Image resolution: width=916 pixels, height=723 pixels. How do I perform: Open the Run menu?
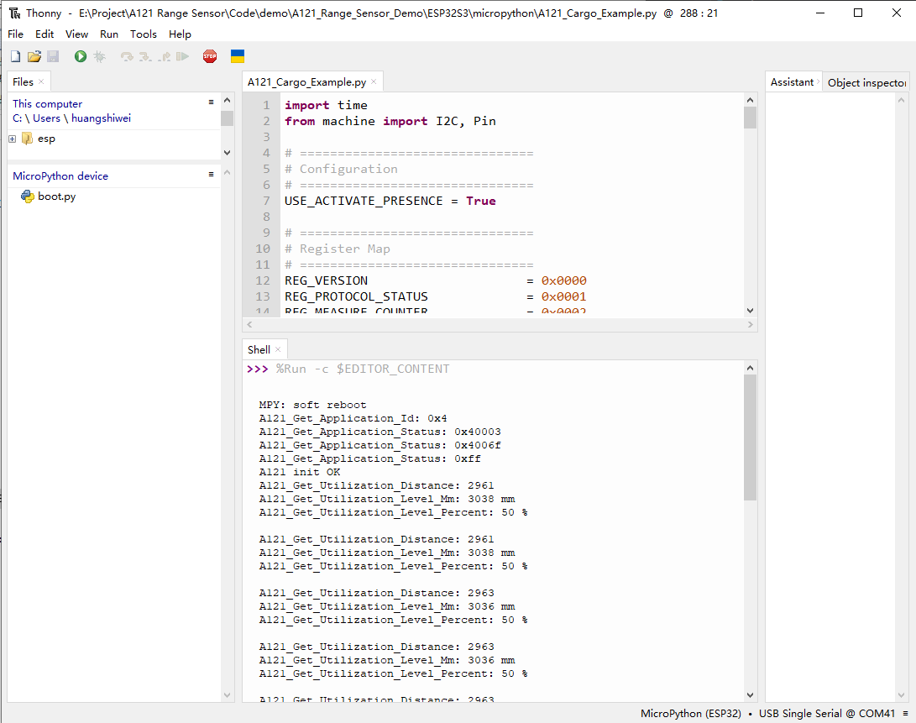tap(109, 34)
